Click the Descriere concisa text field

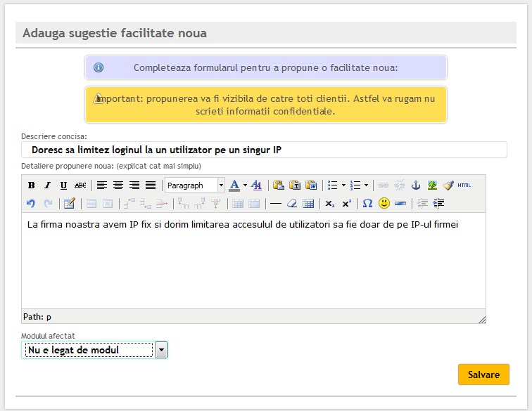click(x=264, y=150)
